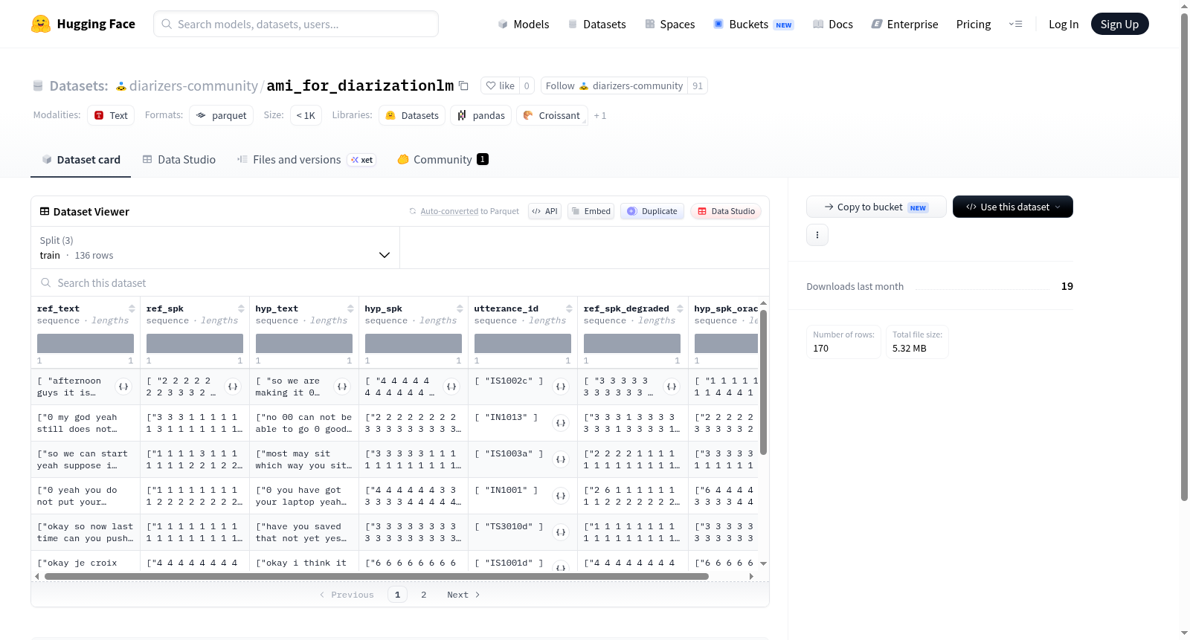The width and height of the screenshot is (1190, 640).
Task: Click the Log In link
Action: click(1064, 24)
